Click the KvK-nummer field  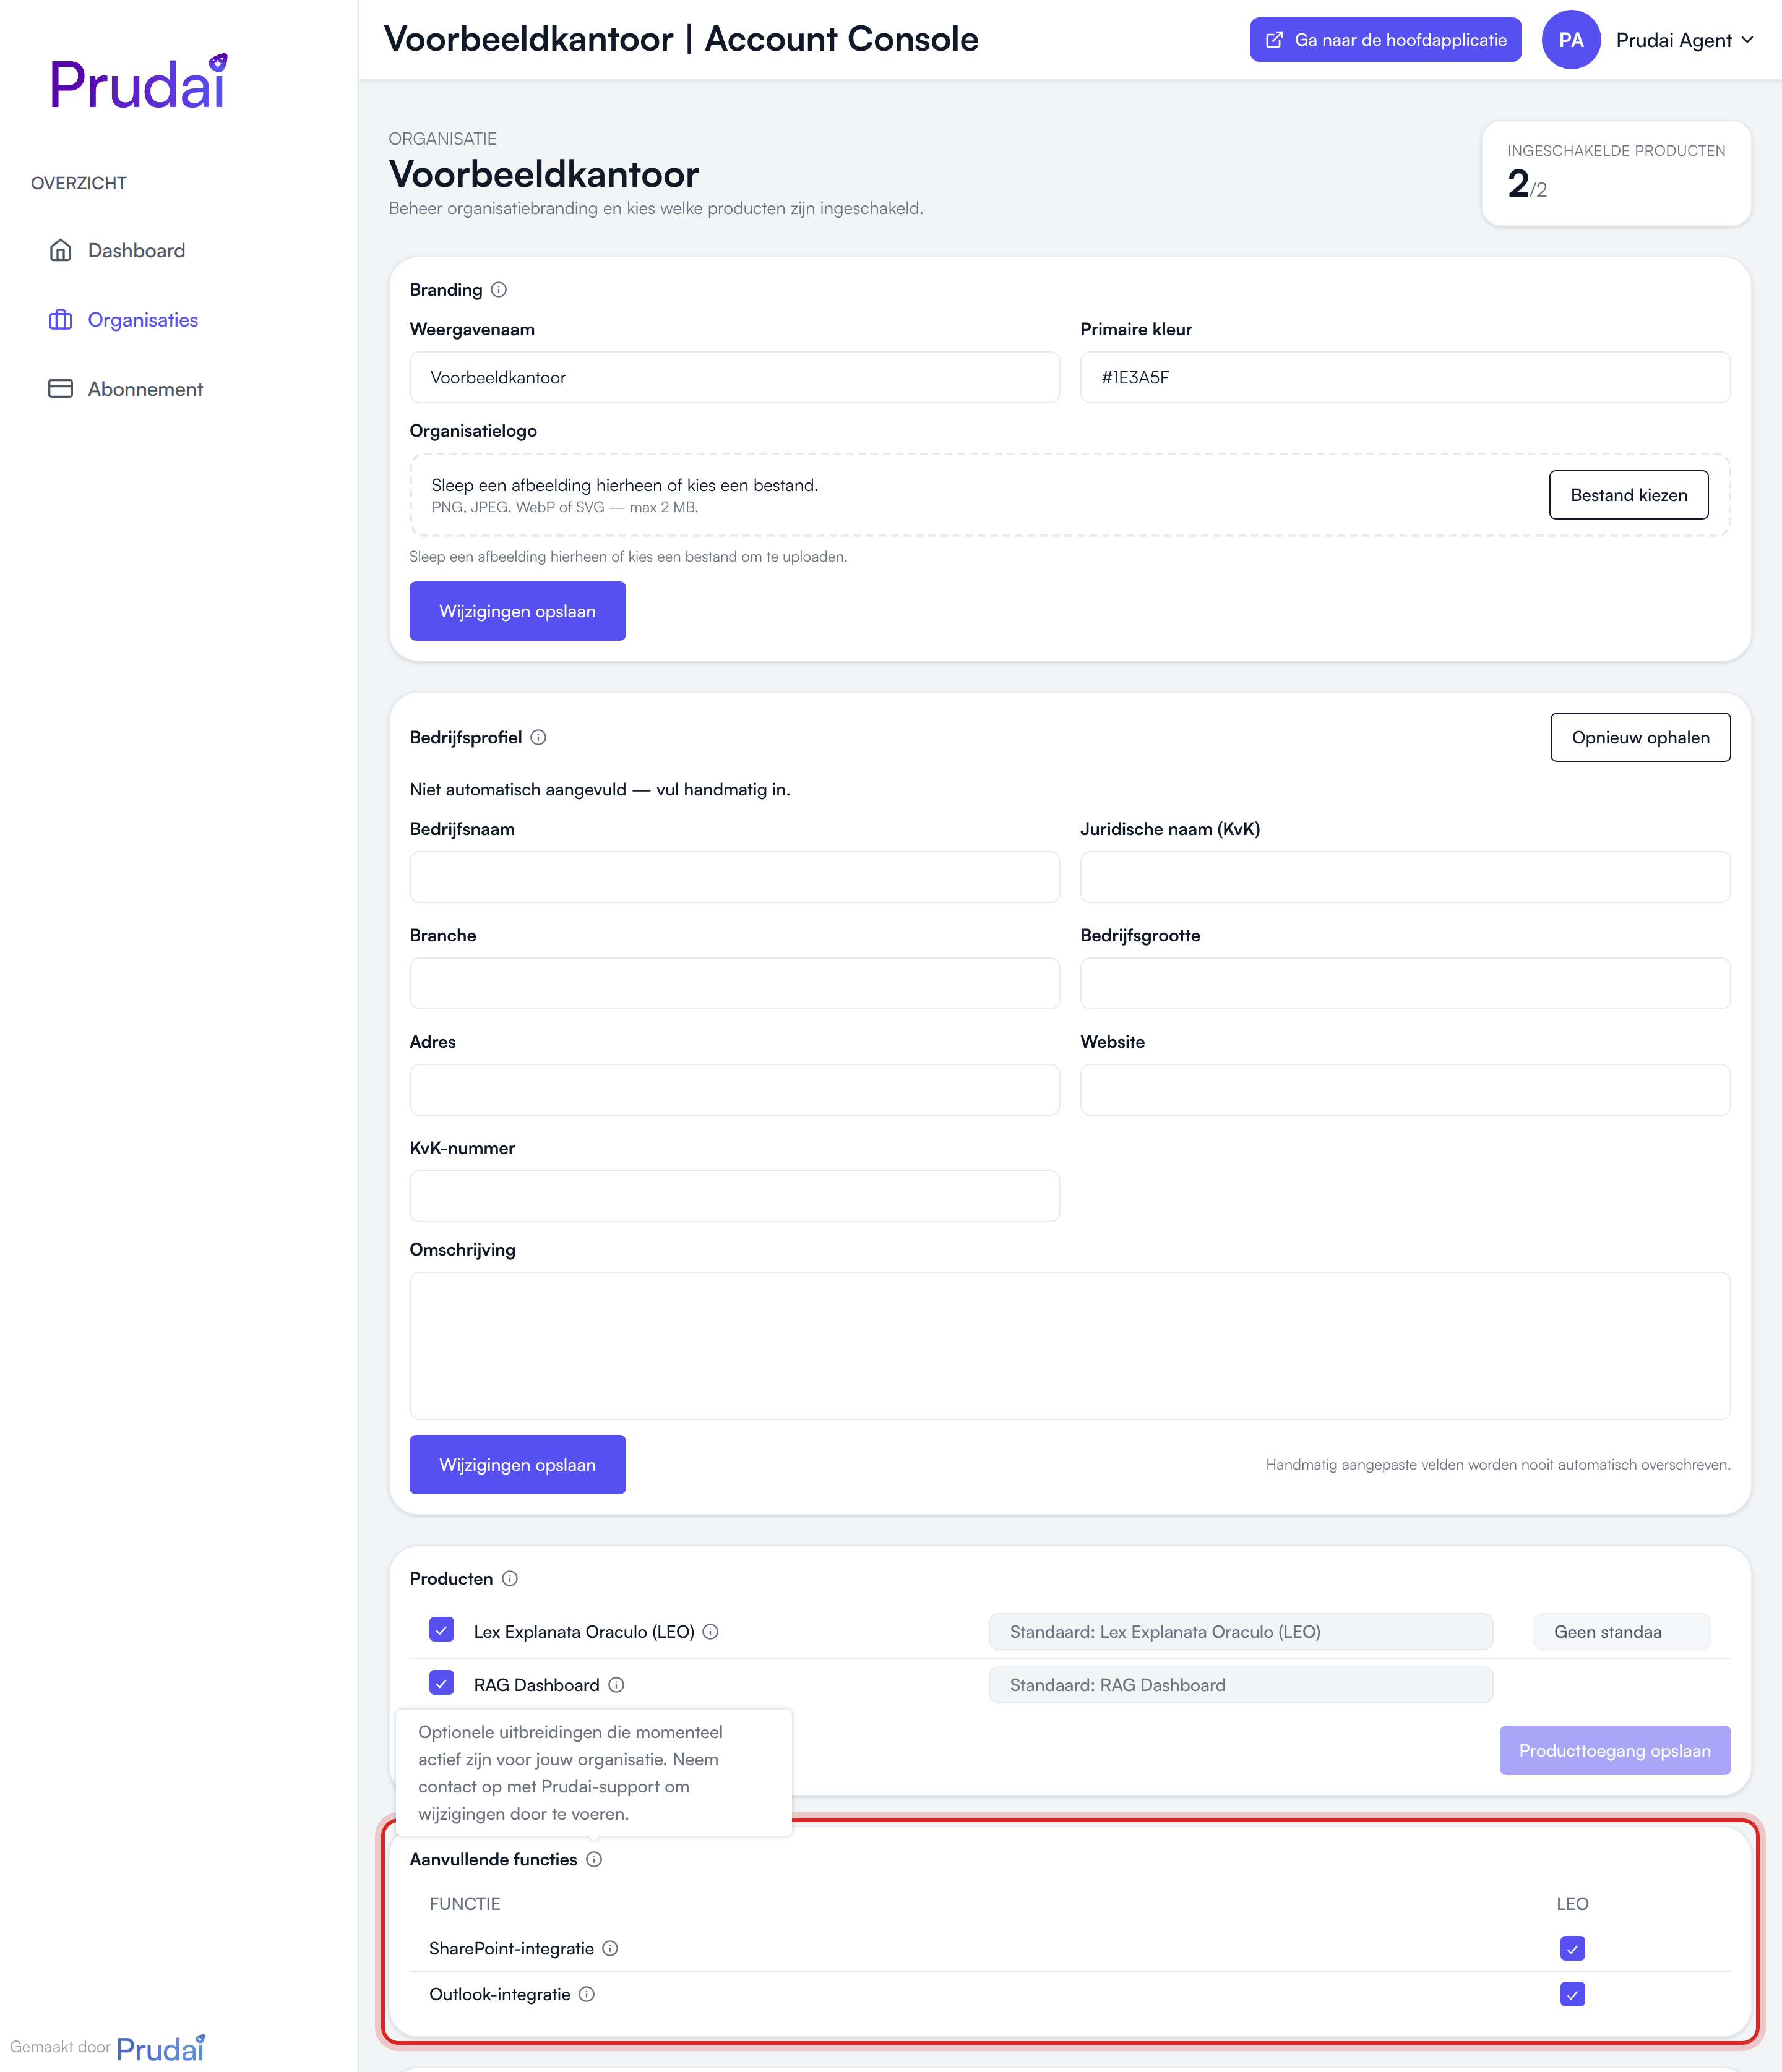[x=734, y=1196]
